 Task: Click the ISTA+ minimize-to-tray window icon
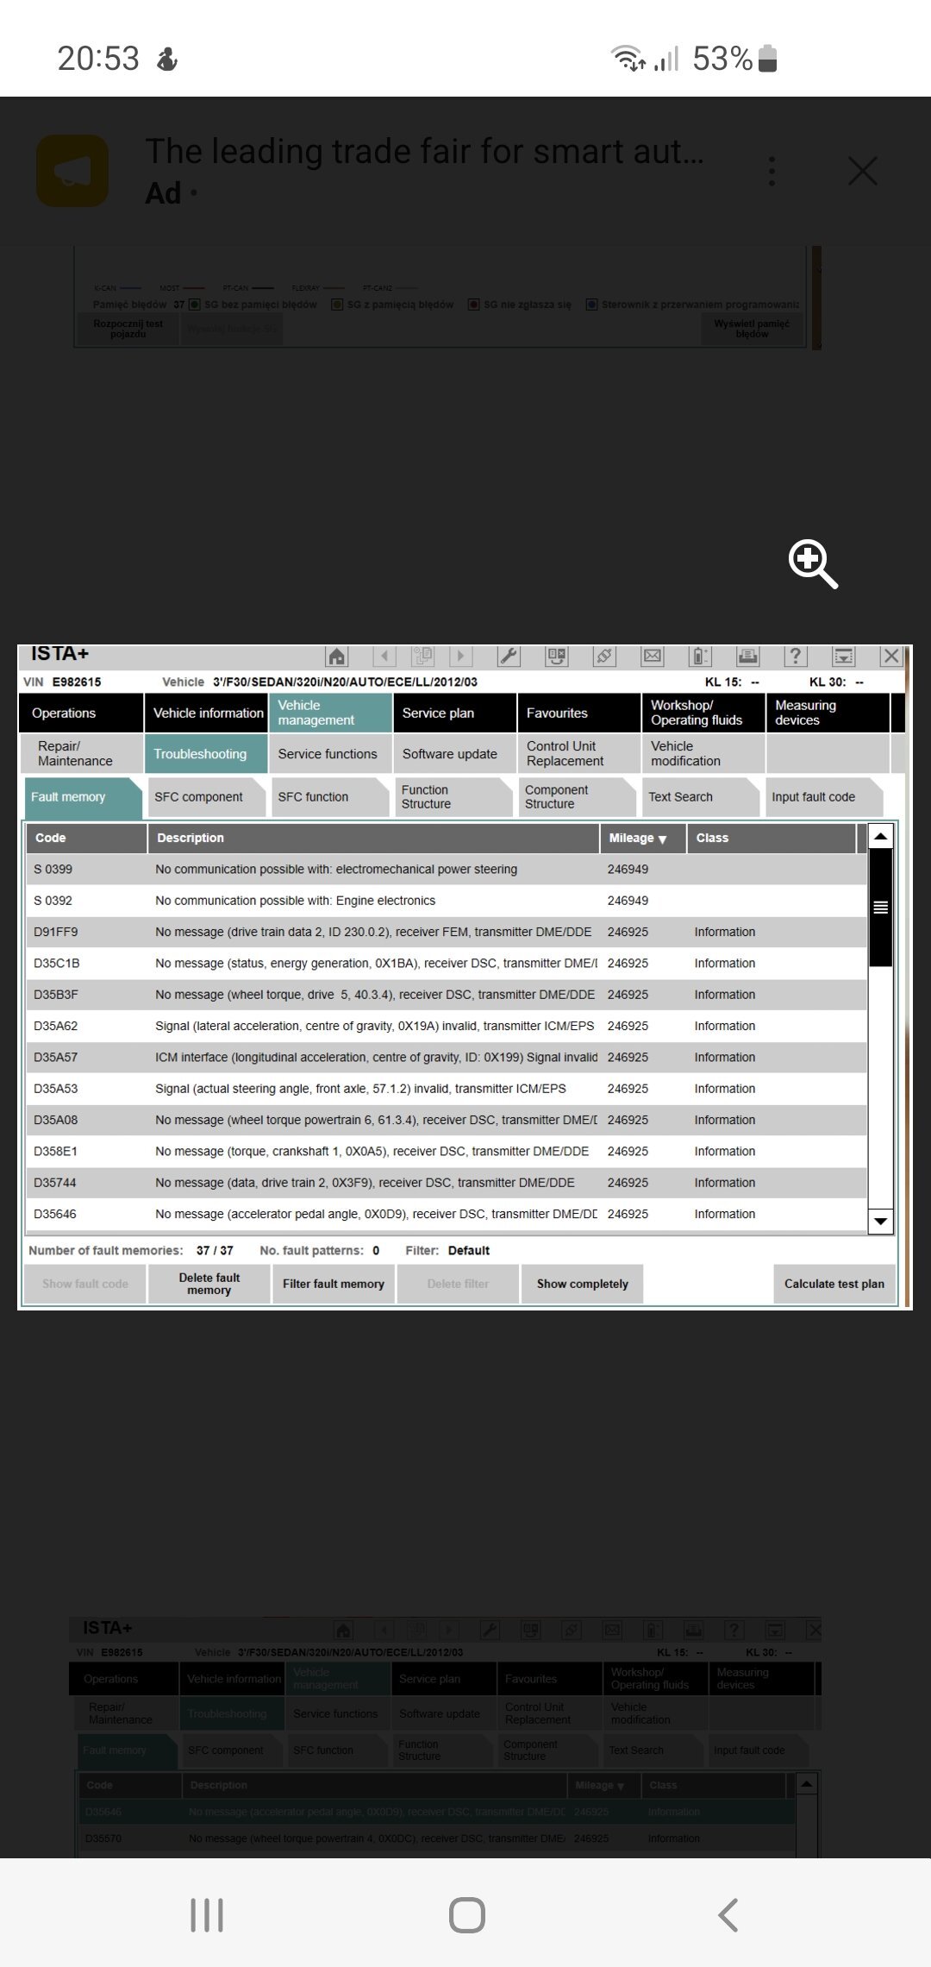point(843,657)
